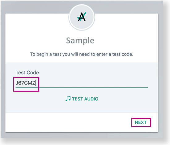Click the Test Code input field
Viewport: 170px width, 145px height.
click(x=82, y=83)
